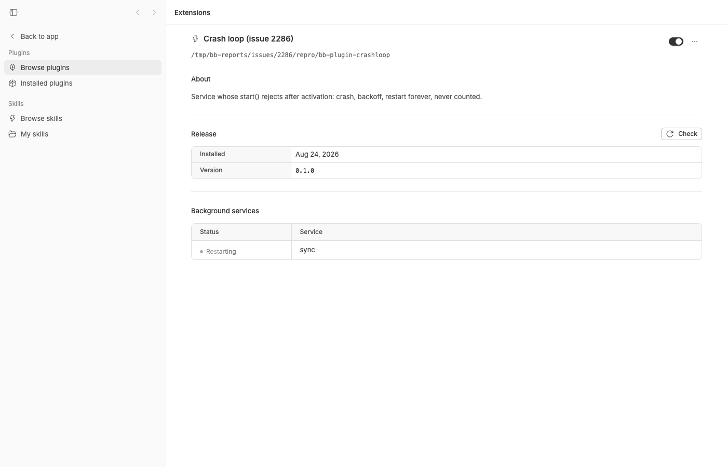Viewport: 727px width, 467px height.
Task: Click the Crash loop (issue 2286) title
Action: (248, 39)
